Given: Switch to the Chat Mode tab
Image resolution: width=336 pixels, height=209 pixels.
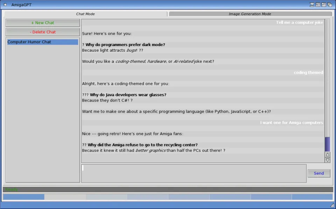Looking at the screenshot, I should [85, 14].
